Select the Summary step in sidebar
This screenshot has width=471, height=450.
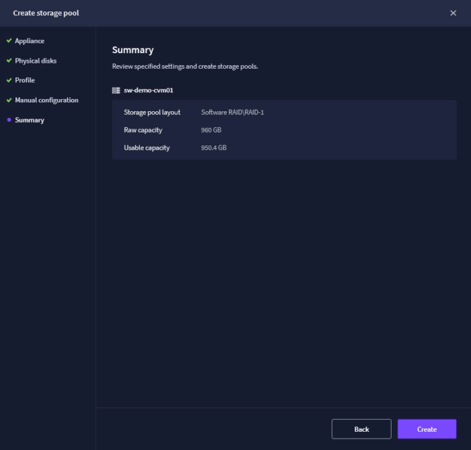(x=30, y=120)
